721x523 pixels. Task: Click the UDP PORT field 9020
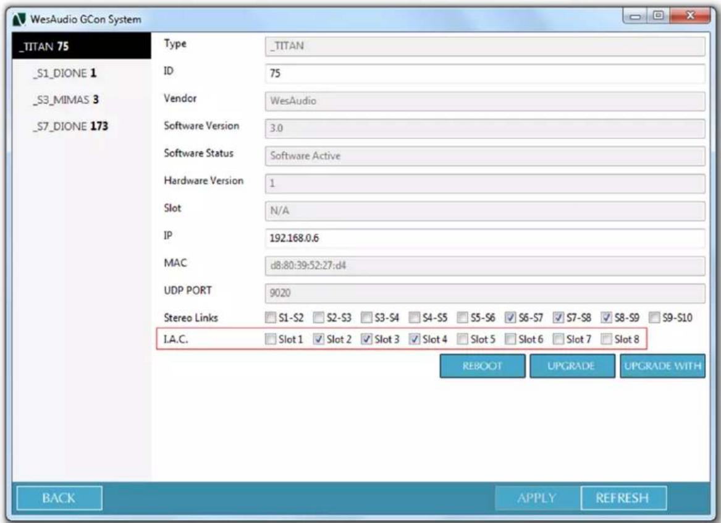(484, 293)
